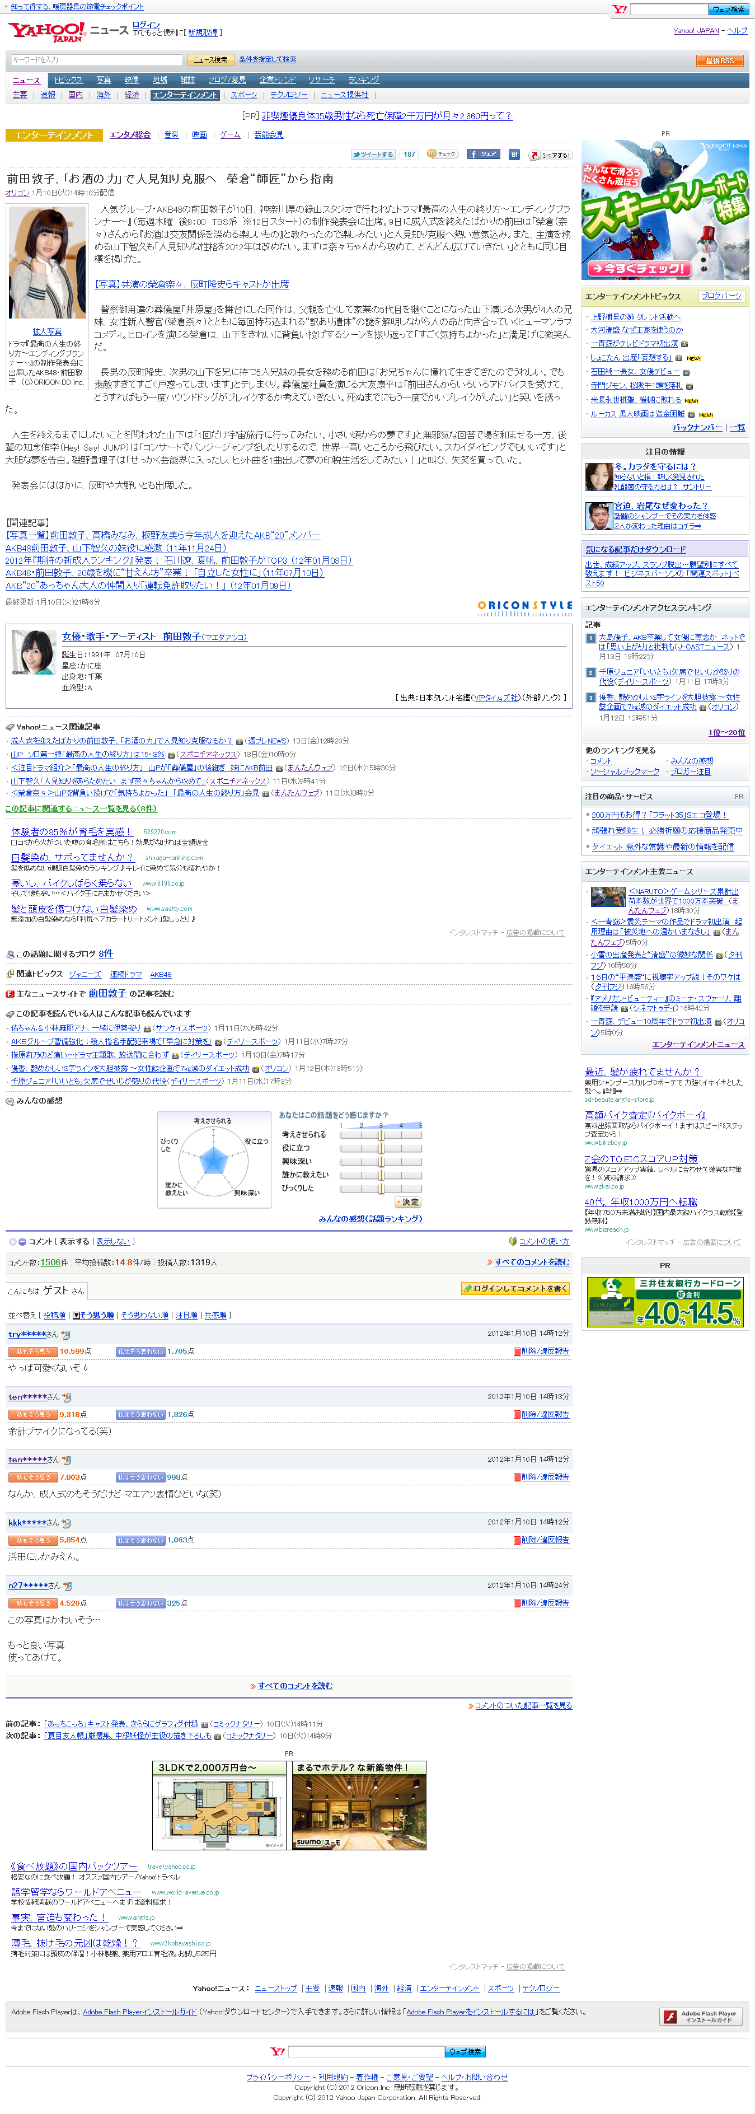Click the rank 2 badge in the access ranking

[590, 672]
